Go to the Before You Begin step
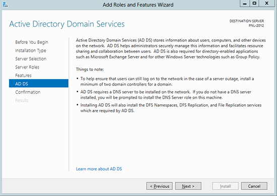The image size is (277, 196). (32, 42)
